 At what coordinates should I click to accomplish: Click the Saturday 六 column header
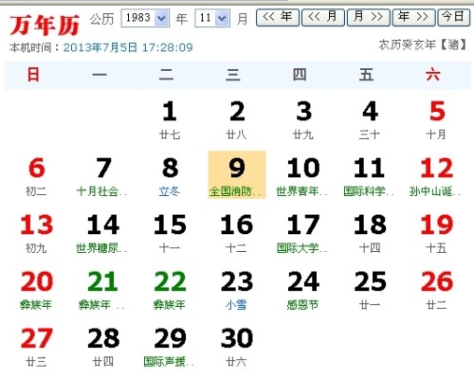(433, 75)
